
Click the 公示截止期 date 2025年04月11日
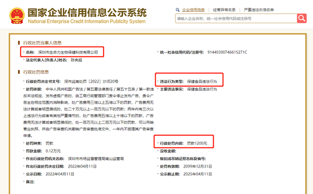point(198,174)
